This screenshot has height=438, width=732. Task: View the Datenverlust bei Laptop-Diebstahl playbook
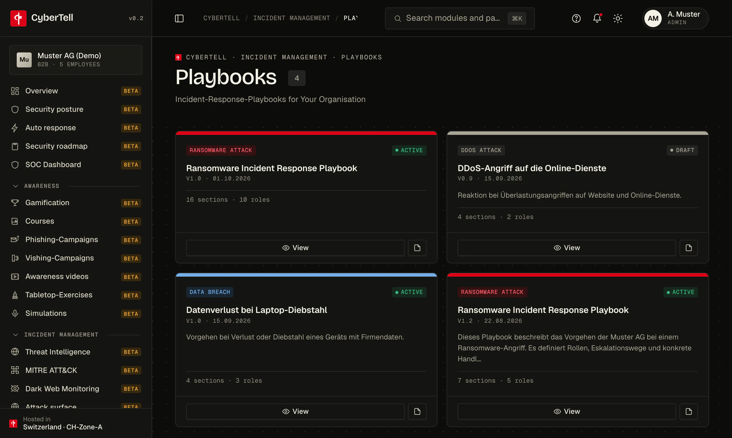tap(295, 411)
